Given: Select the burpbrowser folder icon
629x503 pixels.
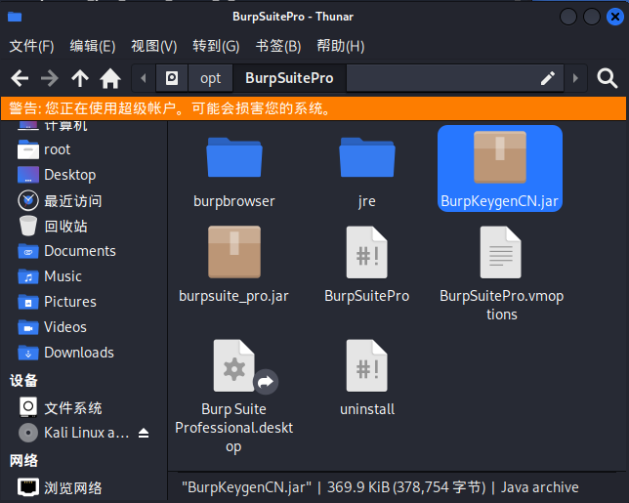Looking at the screenshot, I should click(x=234, y=157).
